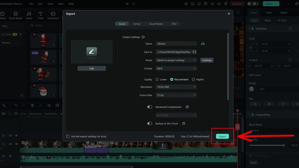The height and width of the screenshot is (168, 299).
Task: Open Backup to the Cloud help icon
Action: point(183,124)
